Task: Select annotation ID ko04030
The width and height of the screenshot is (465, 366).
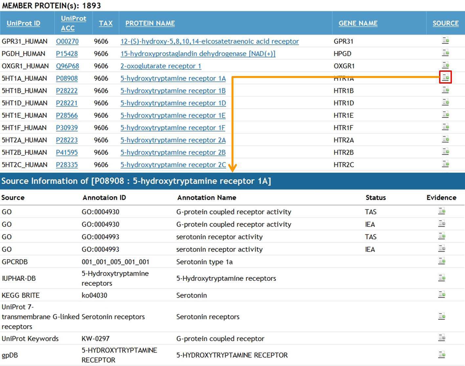Action: coord(94,295)
